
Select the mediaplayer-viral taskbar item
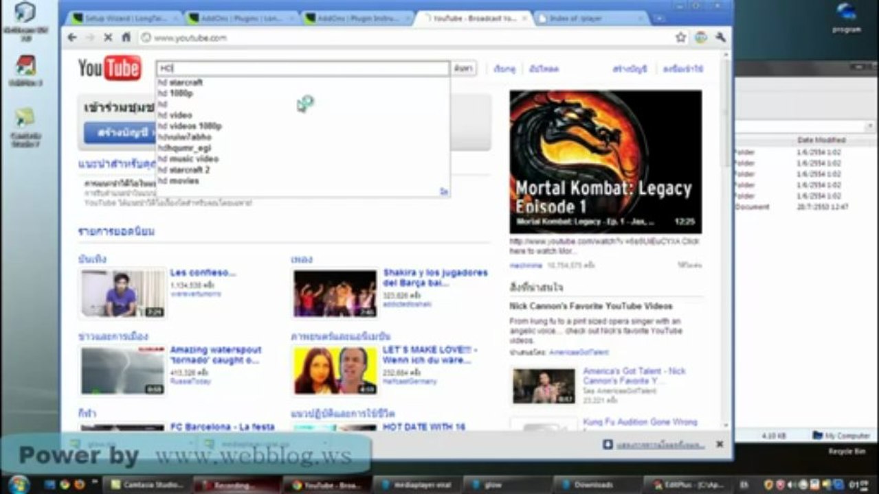[x=416, y=485]
